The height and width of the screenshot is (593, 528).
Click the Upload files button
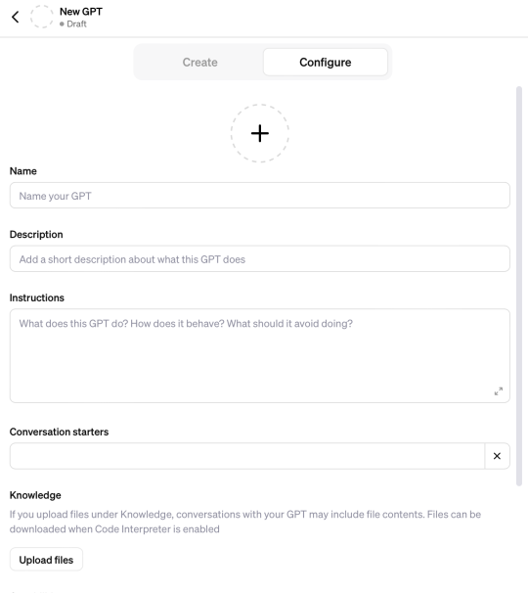[46, 560]
